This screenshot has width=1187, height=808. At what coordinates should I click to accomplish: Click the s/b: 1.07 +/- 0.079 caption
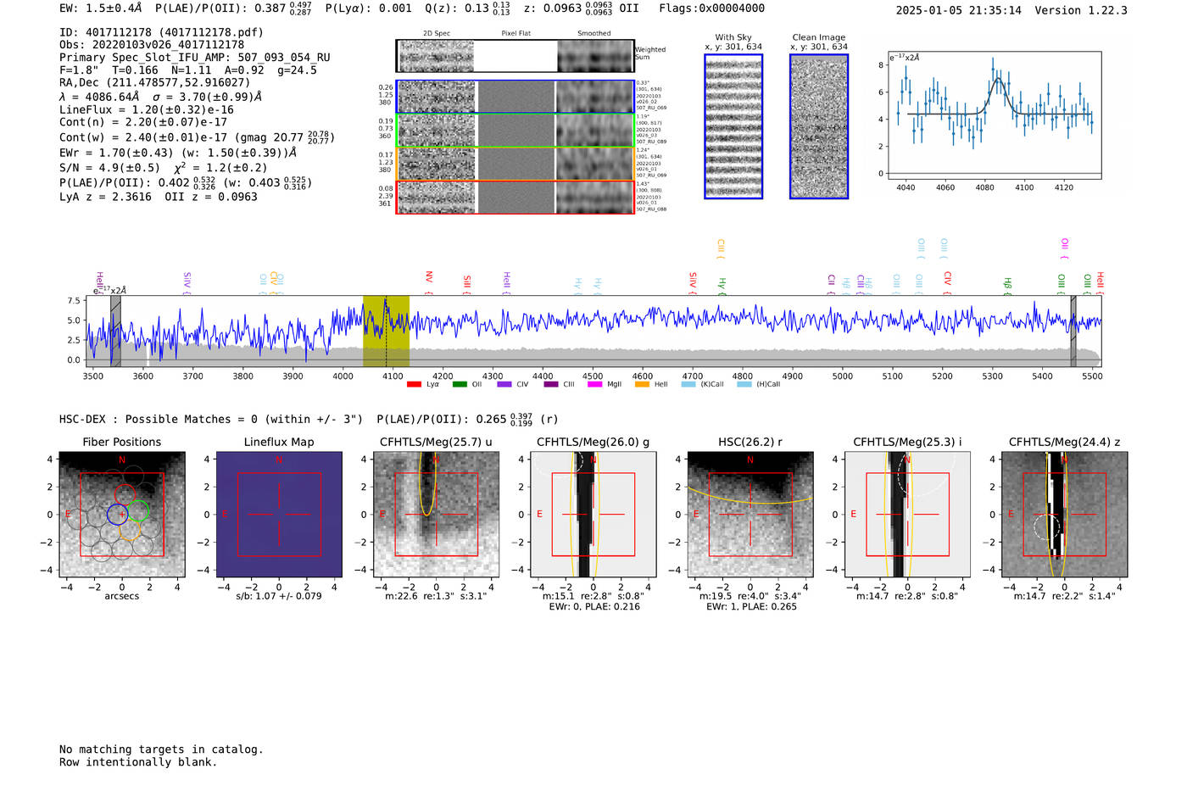[279, 596]
